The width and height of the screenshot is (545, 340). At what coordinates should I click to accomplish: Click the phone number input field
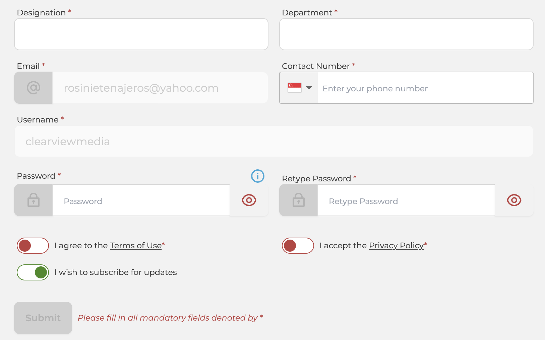(425, 88)
